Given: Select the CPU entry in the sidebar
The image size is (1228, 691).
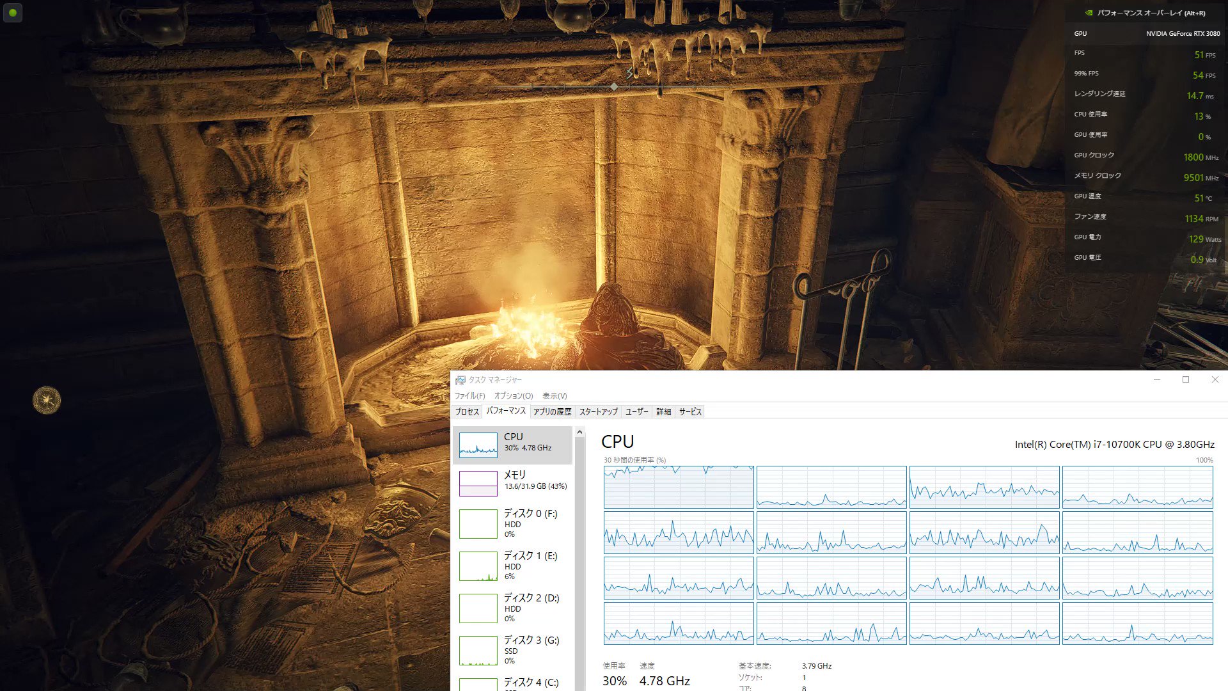Looking at the screenshot, I should [x=513, y=445].
